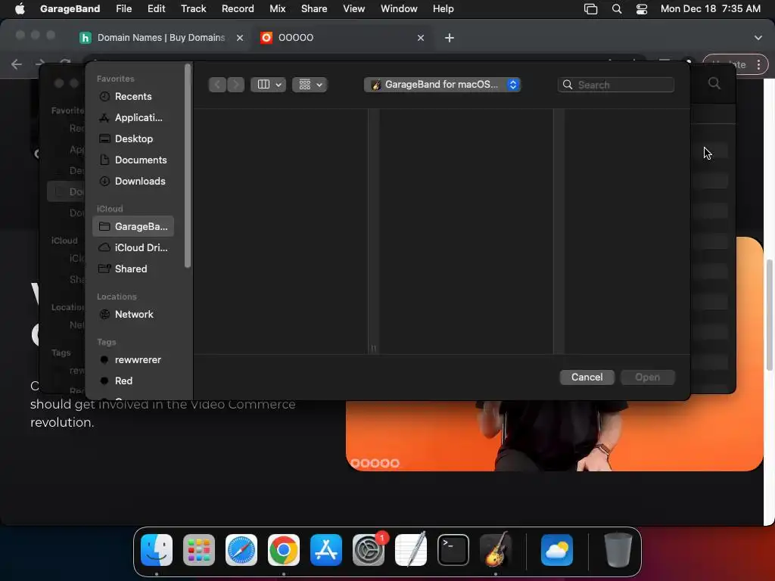Click the Stage Manager icon in menu bar
Screen dimensions: 775x581
(590, 8)
